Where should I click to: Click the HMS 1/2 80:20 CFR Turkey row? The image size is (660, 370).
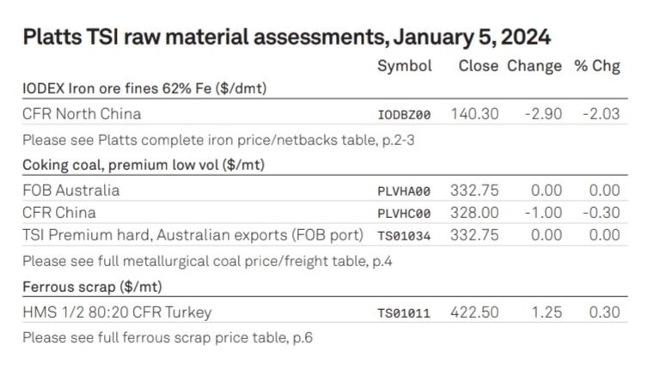pos(325,312)
